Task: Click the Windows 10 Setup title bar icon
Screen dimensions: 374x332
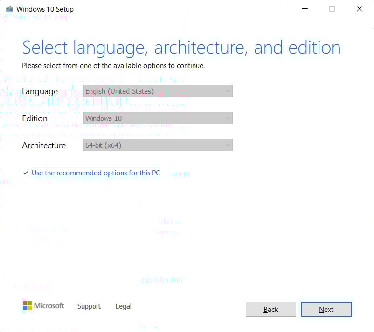Action: point(9,9)
